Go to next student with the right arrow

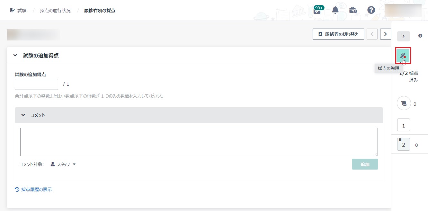coord(385,34)
